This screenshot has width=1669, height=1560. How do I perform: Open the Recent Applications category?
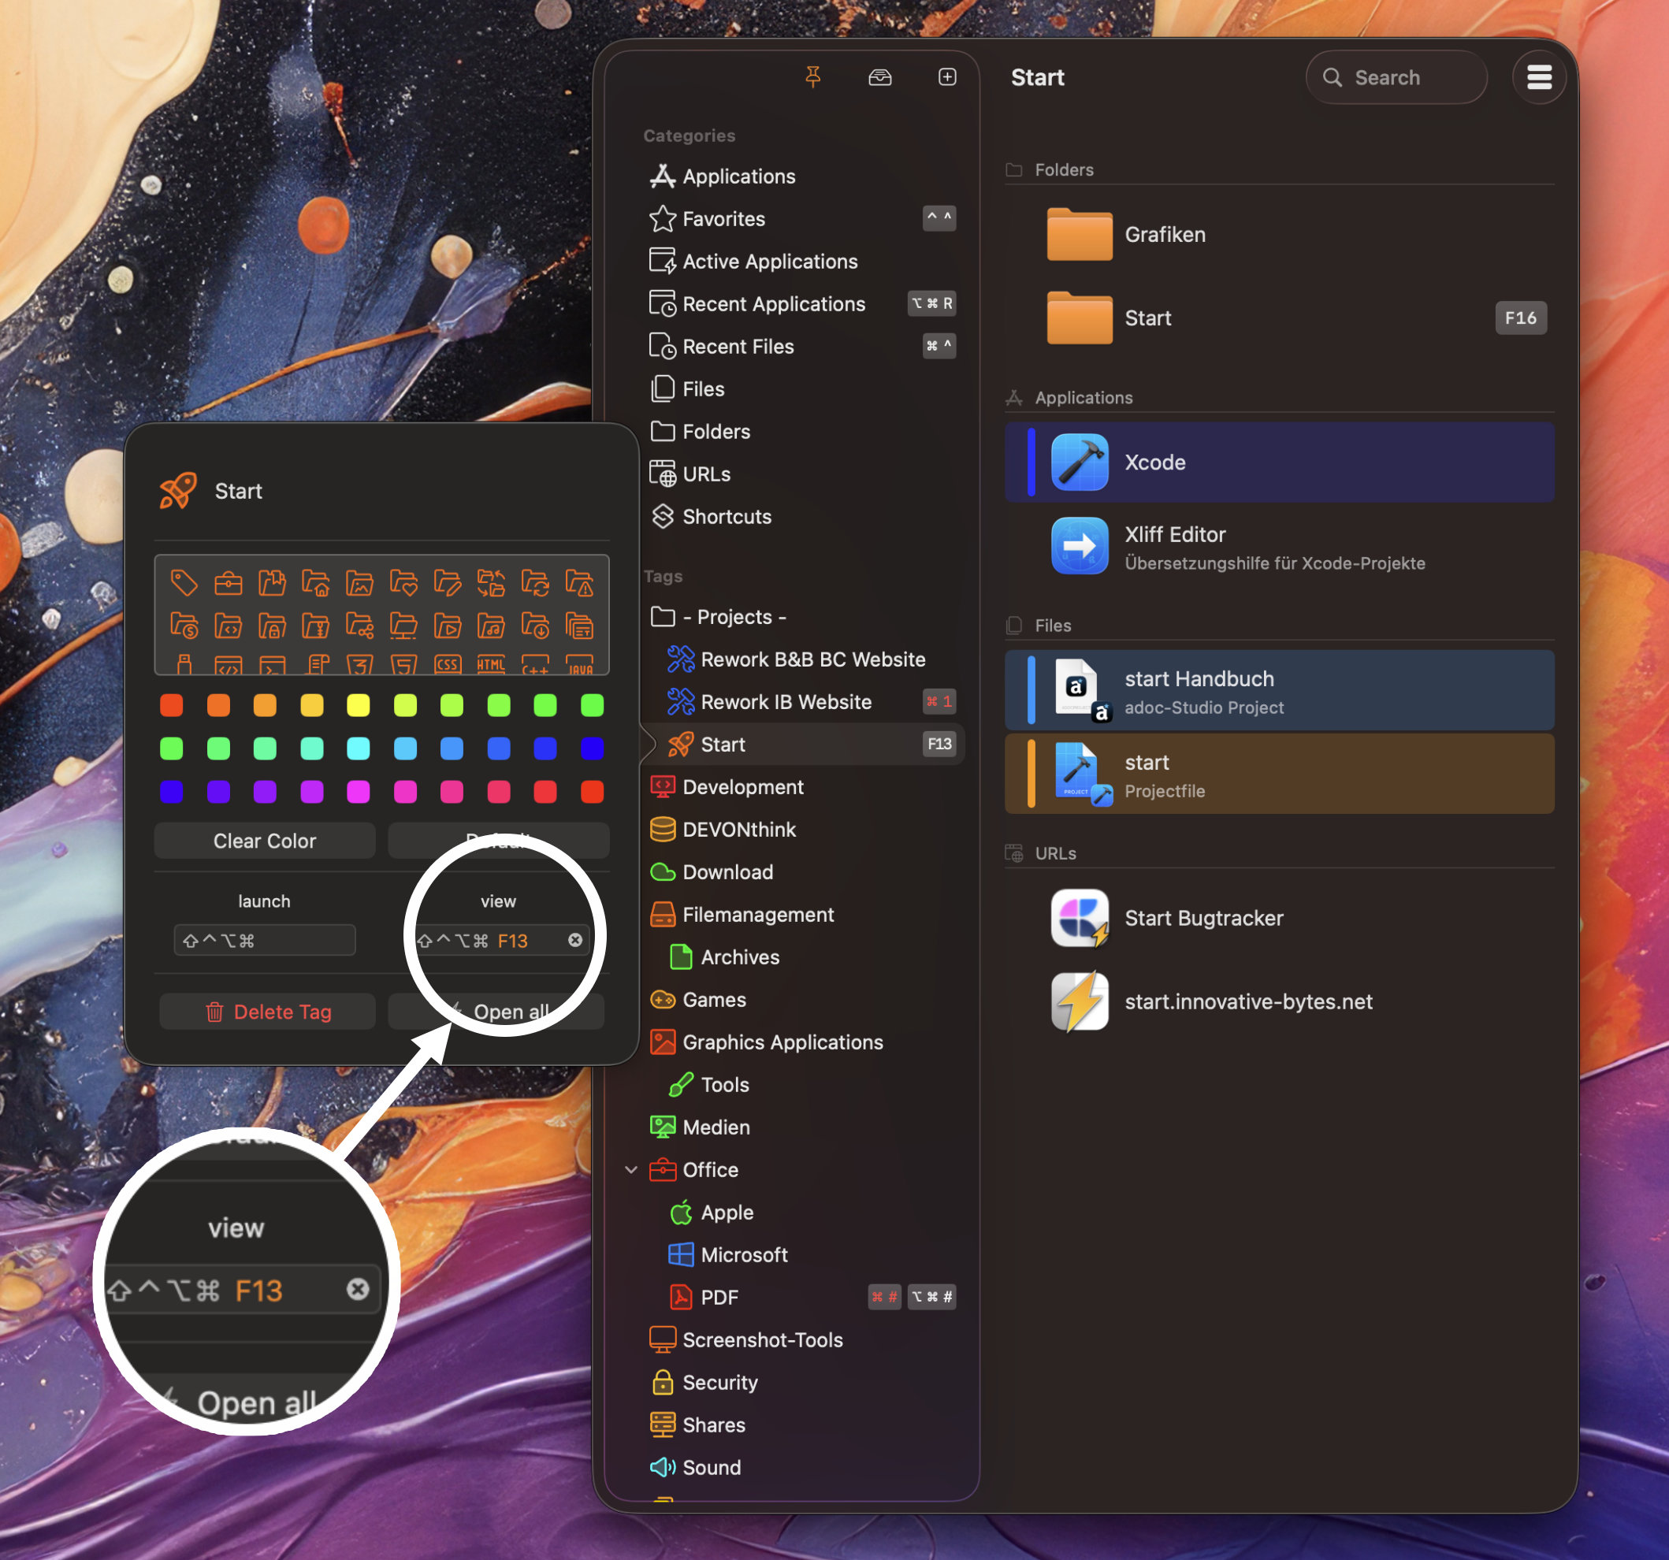pos(773,304)
